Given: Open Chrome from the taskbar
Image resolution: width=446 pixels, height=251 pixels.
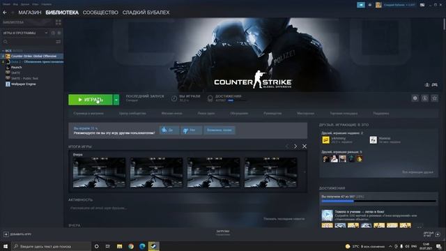Looking at the screenshot, I should [131, 246].
